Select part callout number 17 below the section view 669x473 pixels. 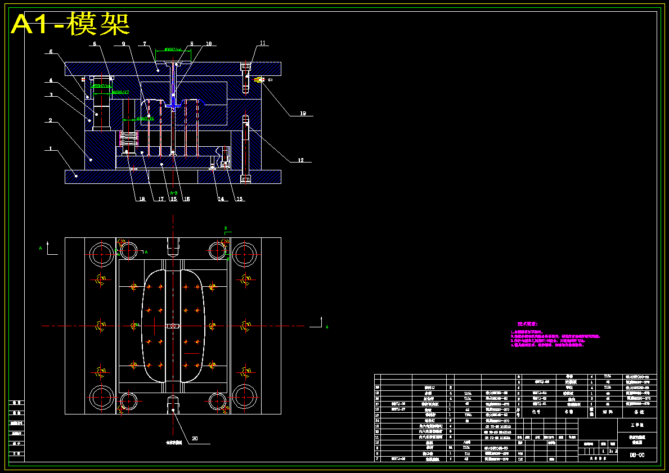click(161, 199)
